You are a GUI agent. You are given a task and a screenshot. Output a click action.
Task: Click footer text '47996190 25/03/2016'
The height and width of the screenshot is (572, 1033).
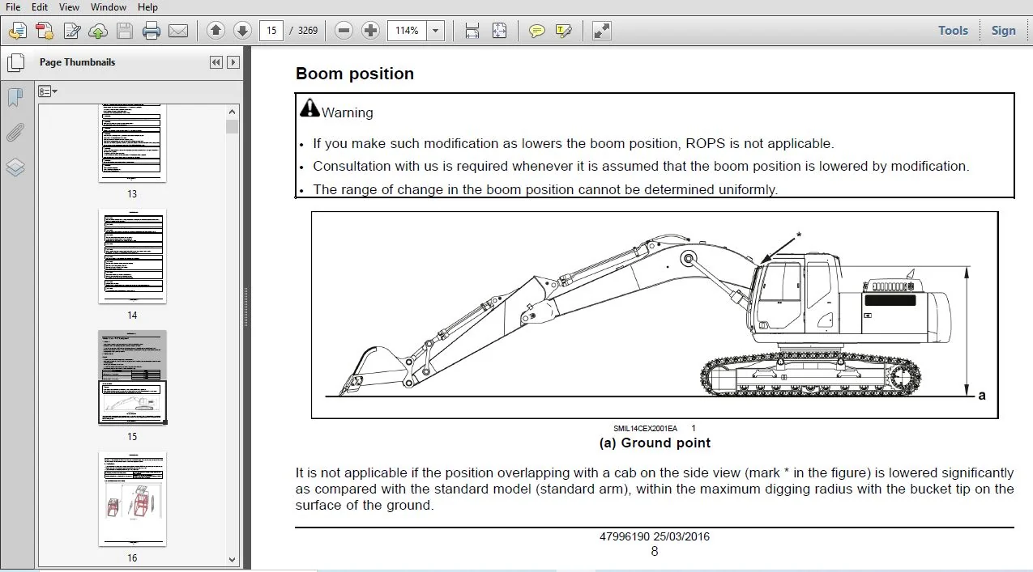pyautogui.click(x=655, y=536)
